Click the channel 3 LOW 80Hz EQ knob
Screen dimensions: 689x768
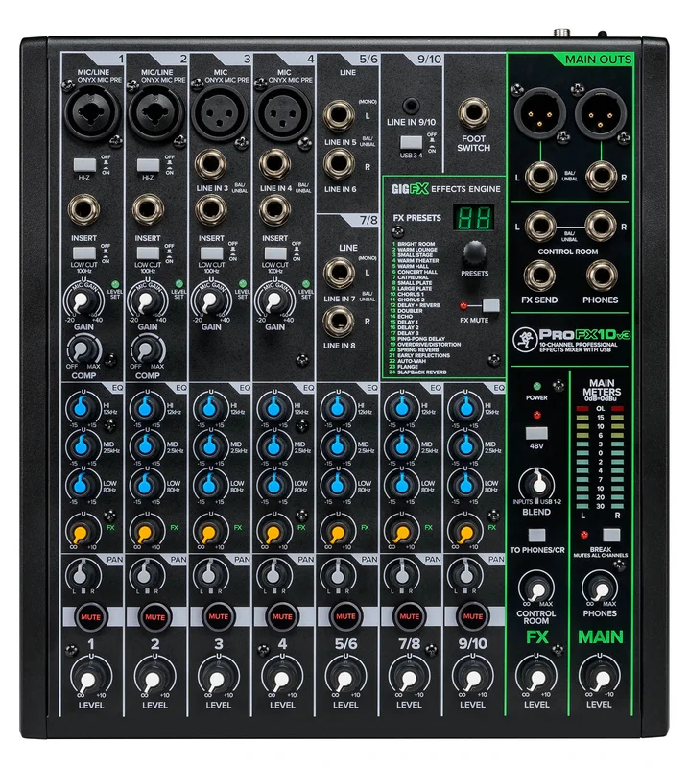208,485
